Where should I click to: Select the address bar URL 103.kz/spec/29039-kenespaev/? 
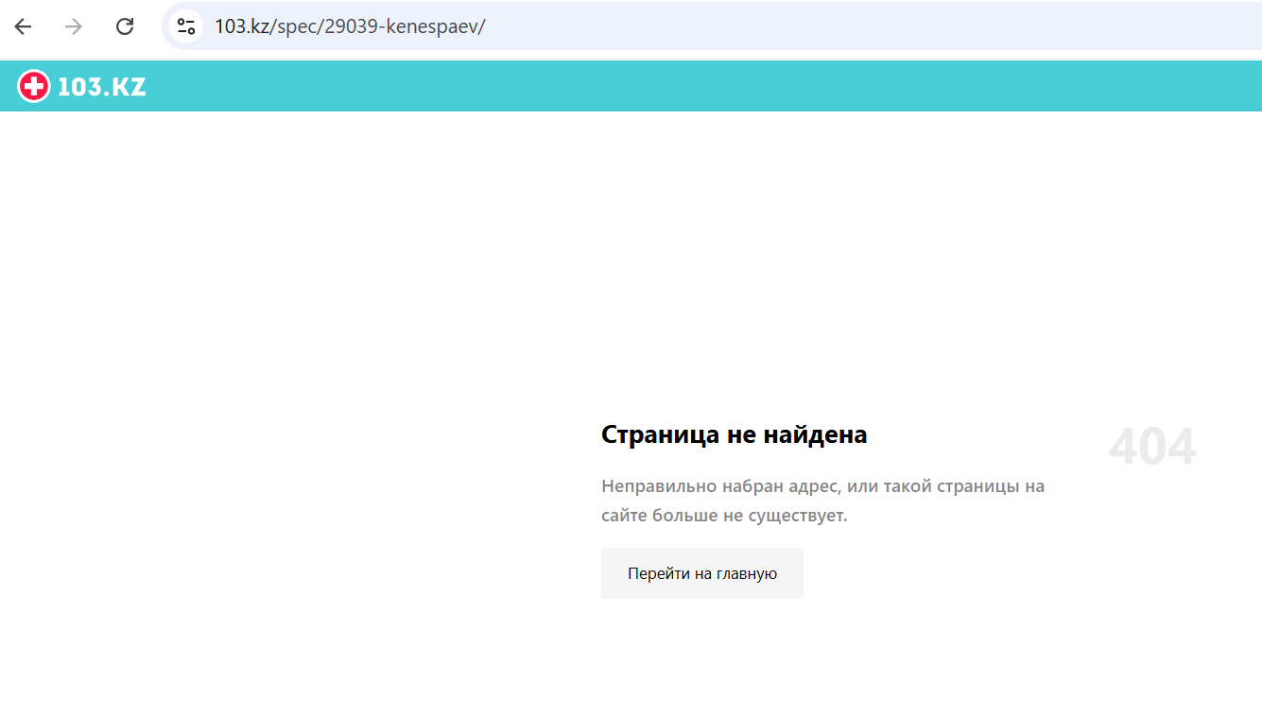[350, 26]
